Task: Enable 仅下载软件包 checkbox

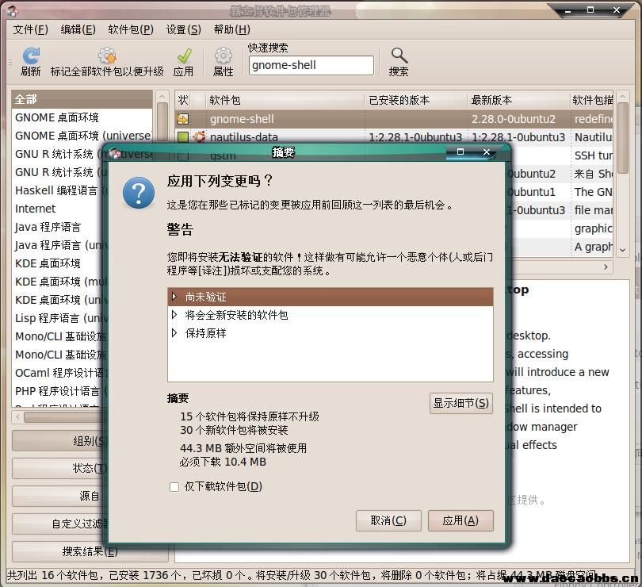Action: coord(174,487)
